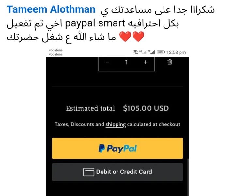Open Tameem Alothman's profile name

51,9
